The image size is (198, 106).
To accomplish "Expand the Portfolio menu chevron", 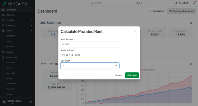I will pyautogui.click(x=31, y=15).
